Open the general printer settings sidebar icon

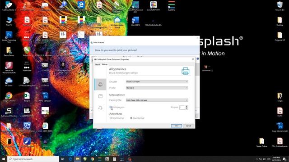pyautogui.click(x=100, y=85)
